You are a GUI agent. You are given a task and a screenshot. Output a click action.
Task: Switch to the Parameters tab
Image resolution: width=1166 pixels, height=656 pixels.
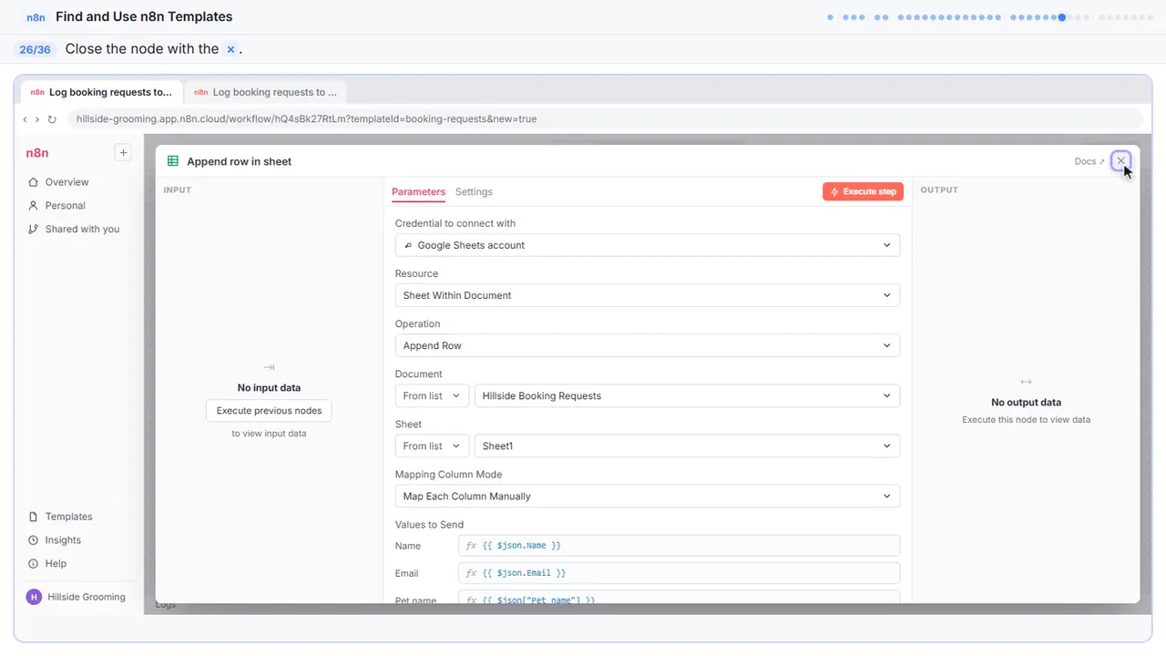pos(418,192)
